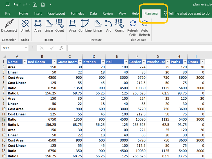Open the File tab

coord(8,14)
